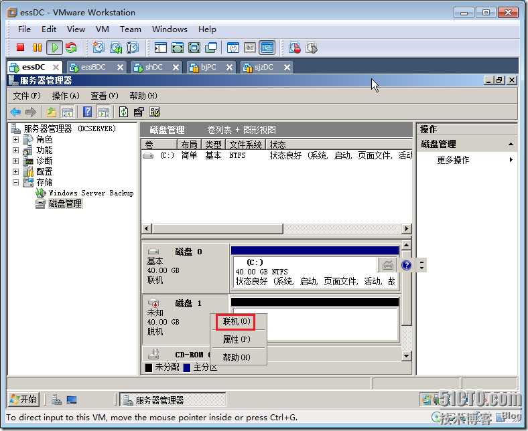Select the (C:) volume row

pos(277,155)
